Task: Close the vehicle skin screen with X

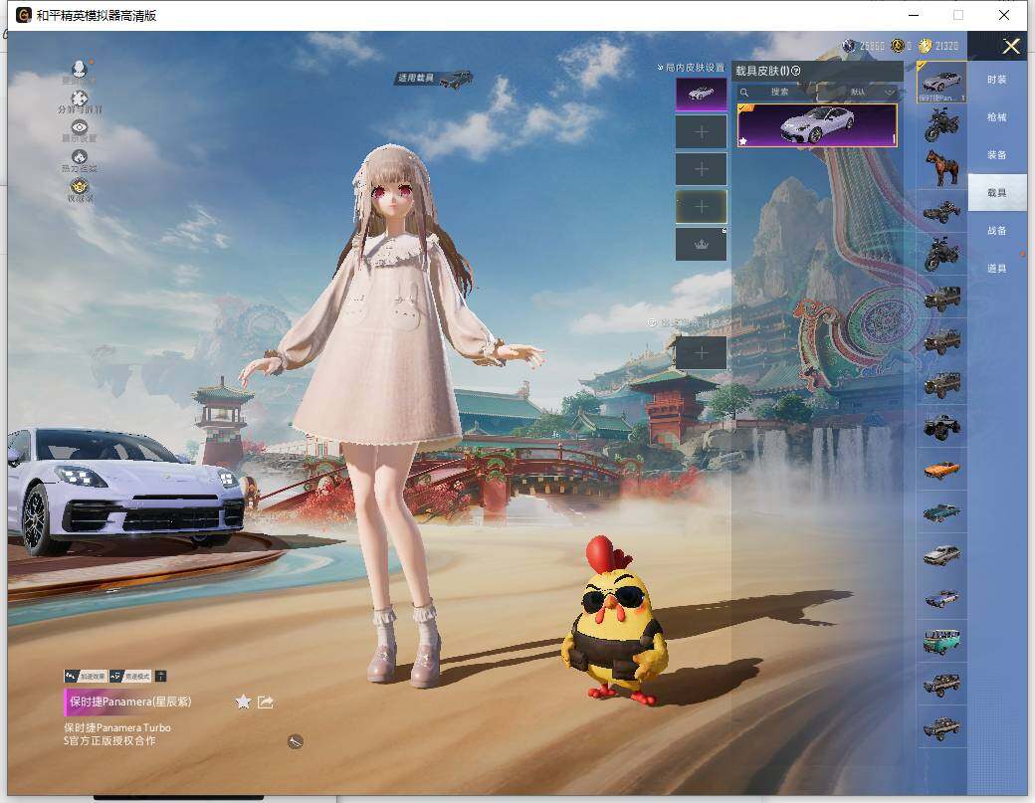Action: click(x=1011, y=46)
